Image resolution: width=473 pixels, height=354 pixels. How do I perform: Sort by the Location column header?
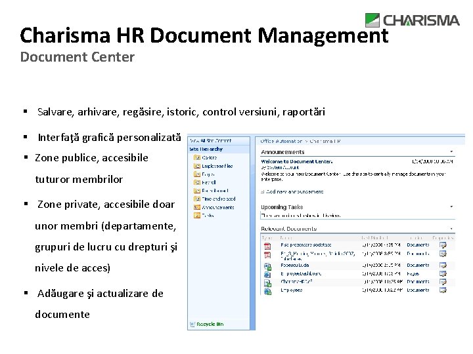[416, 238]
